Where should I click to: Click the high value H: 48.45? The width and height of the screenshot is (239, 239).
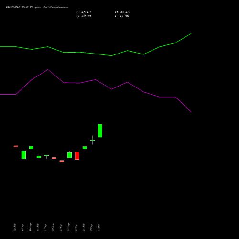pos(122,12)
